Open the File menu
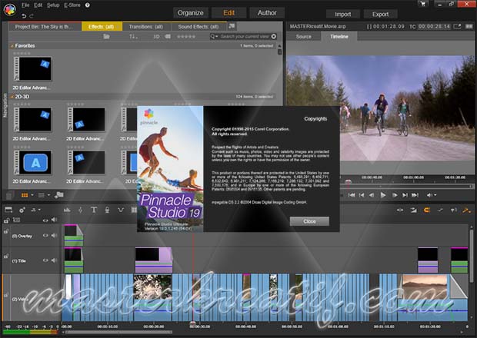This screenshot has width=477, height=338. 26,5
